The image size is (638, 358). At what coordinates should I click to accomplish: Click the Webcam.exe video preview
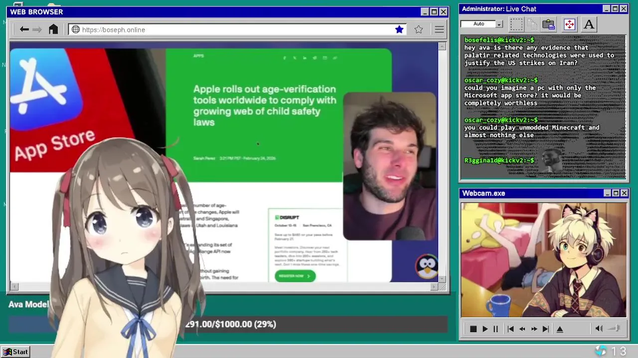pos(543,260)
